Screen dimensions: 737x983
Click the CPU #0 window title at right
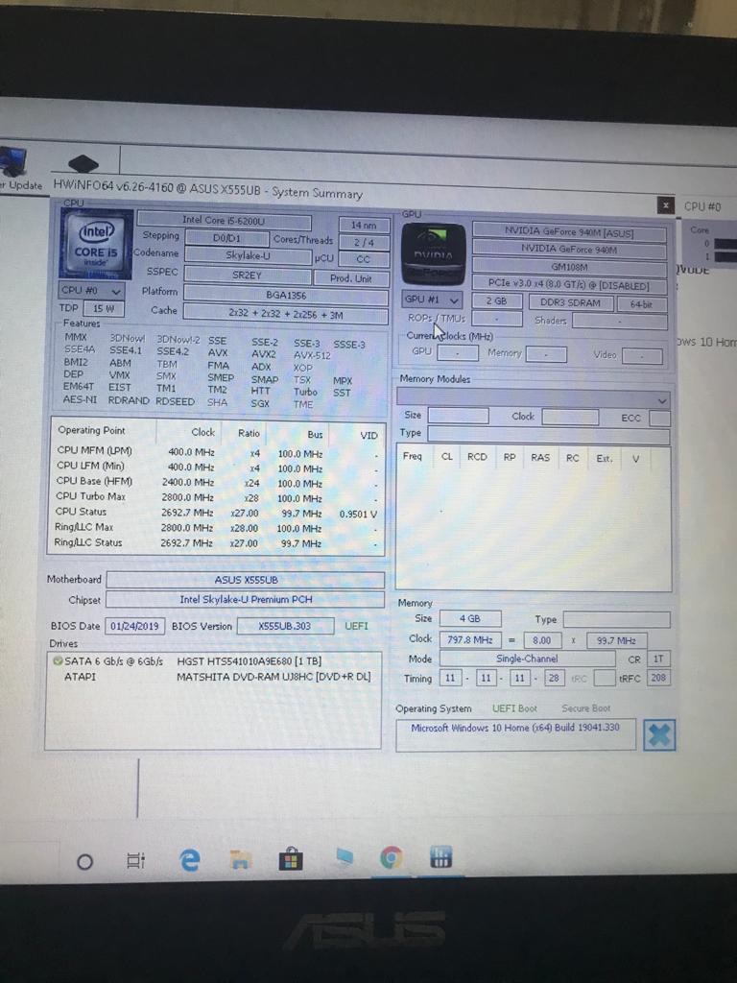pos(702,206)
